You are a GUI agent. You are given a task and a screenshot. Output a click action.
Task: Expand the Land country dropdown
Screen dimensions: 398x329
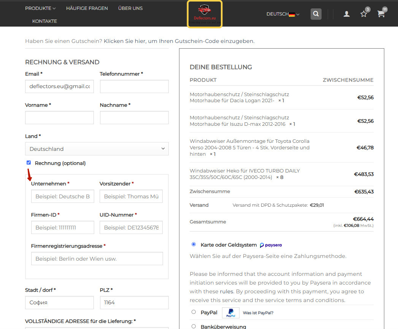pos(97,149)
